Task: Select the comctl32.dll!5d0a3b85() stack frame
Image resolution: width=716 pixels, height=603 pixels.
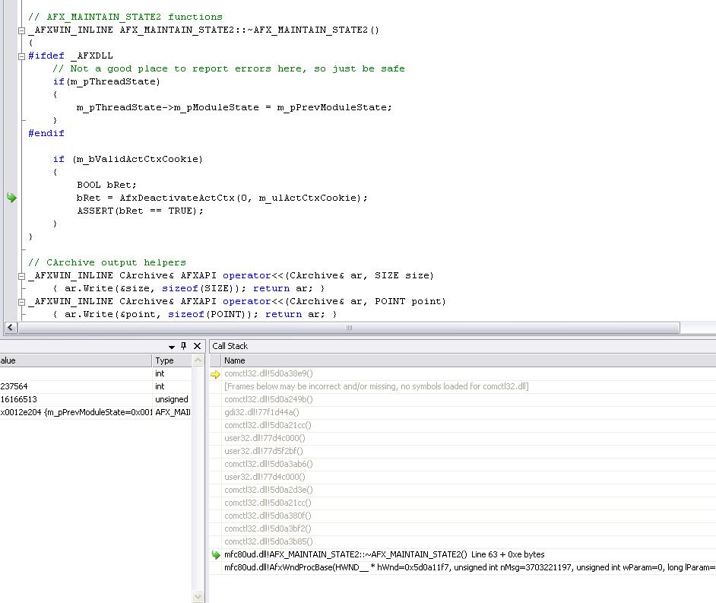Action: 268,541
